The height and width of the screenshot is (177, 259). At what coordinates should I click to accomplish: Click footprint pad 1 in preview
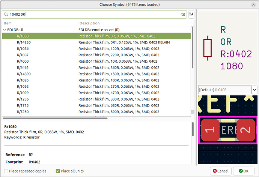(211, 130)
